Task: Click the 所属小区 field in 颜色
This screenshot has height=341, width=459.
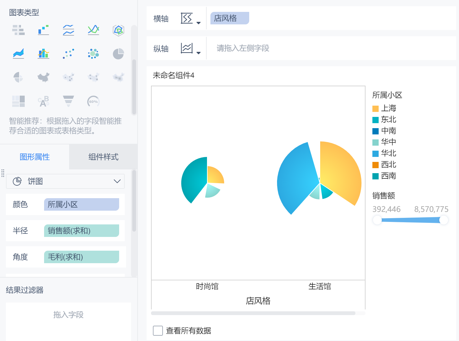Action: (82, 204)
